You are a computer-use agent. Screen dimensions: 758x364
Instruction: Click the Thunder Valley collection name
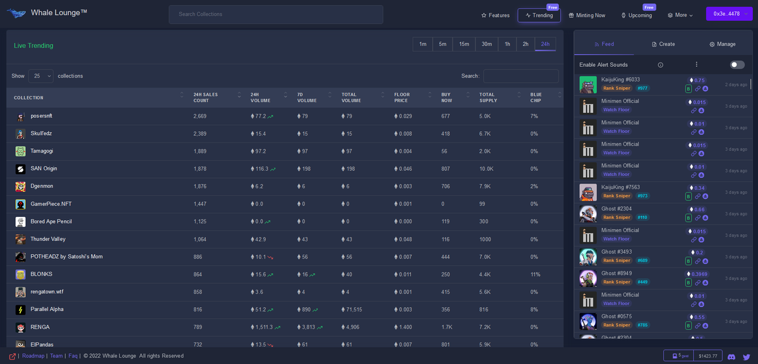coord(48,239)
